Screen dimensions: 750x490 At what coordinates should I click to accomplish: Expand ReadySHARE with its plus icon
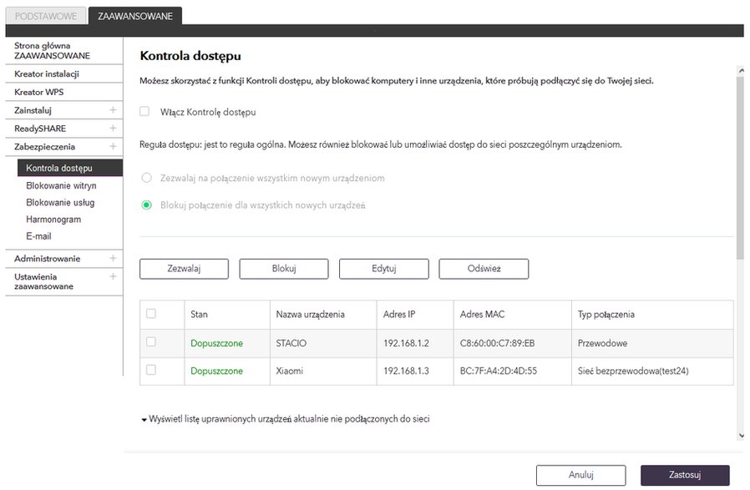113,128
